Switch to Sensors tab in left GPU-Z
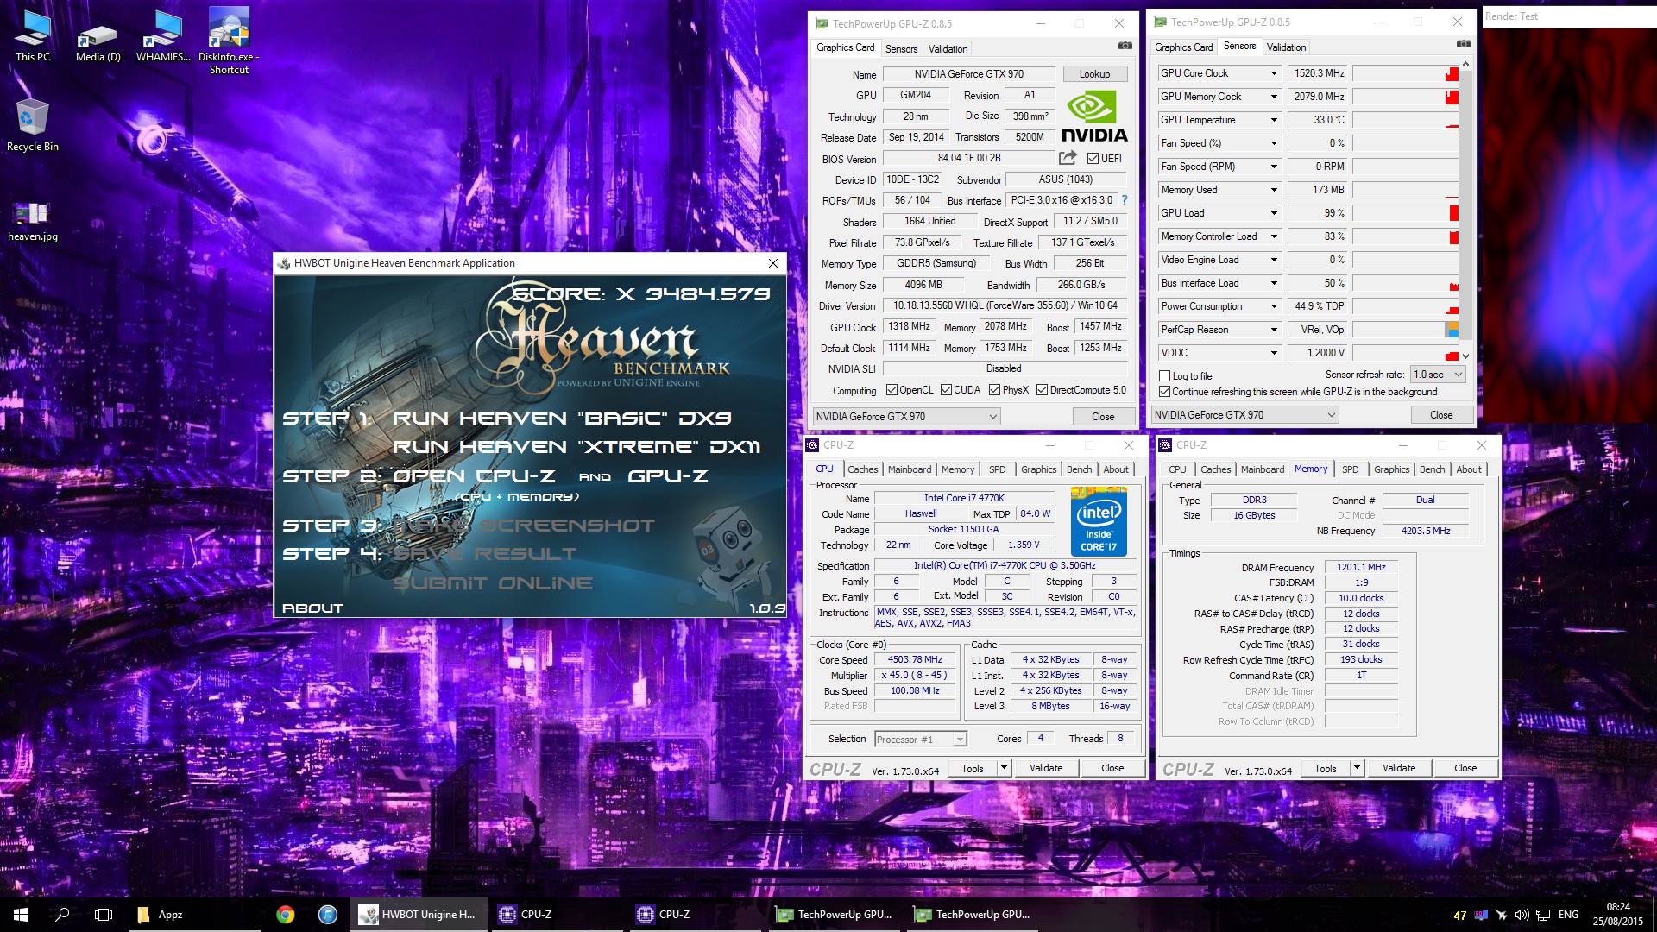The width and height of the screenshot is (1657, 932). tap(901, 49)
